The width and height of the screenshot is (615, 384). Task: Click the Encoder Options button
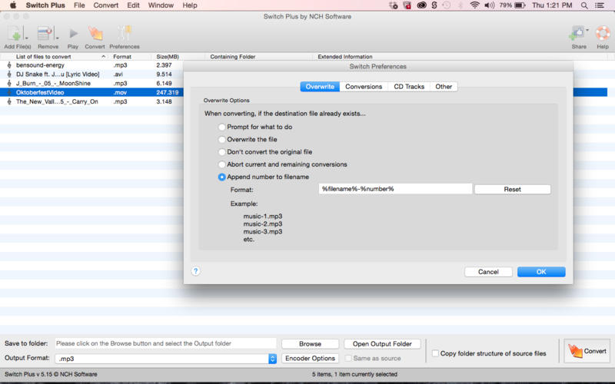(311, 358)
